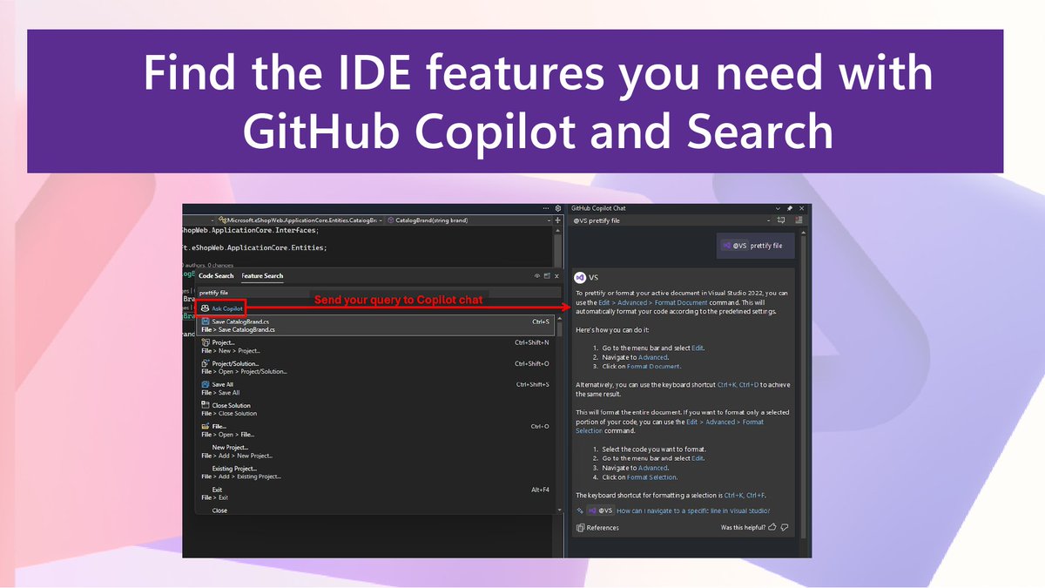
Task: Click the 'authors, 0 changes' CodeLens text
Action: (208, 264)
